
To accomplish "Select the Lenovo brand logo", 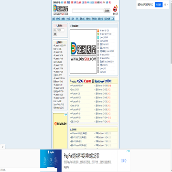I will (99, 81).
